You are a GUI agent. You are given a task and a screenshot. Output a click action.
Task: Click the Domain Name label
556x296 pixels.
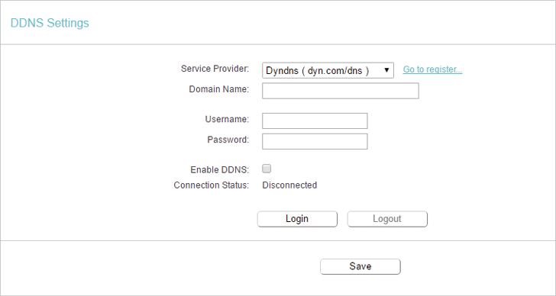[218, 89]
